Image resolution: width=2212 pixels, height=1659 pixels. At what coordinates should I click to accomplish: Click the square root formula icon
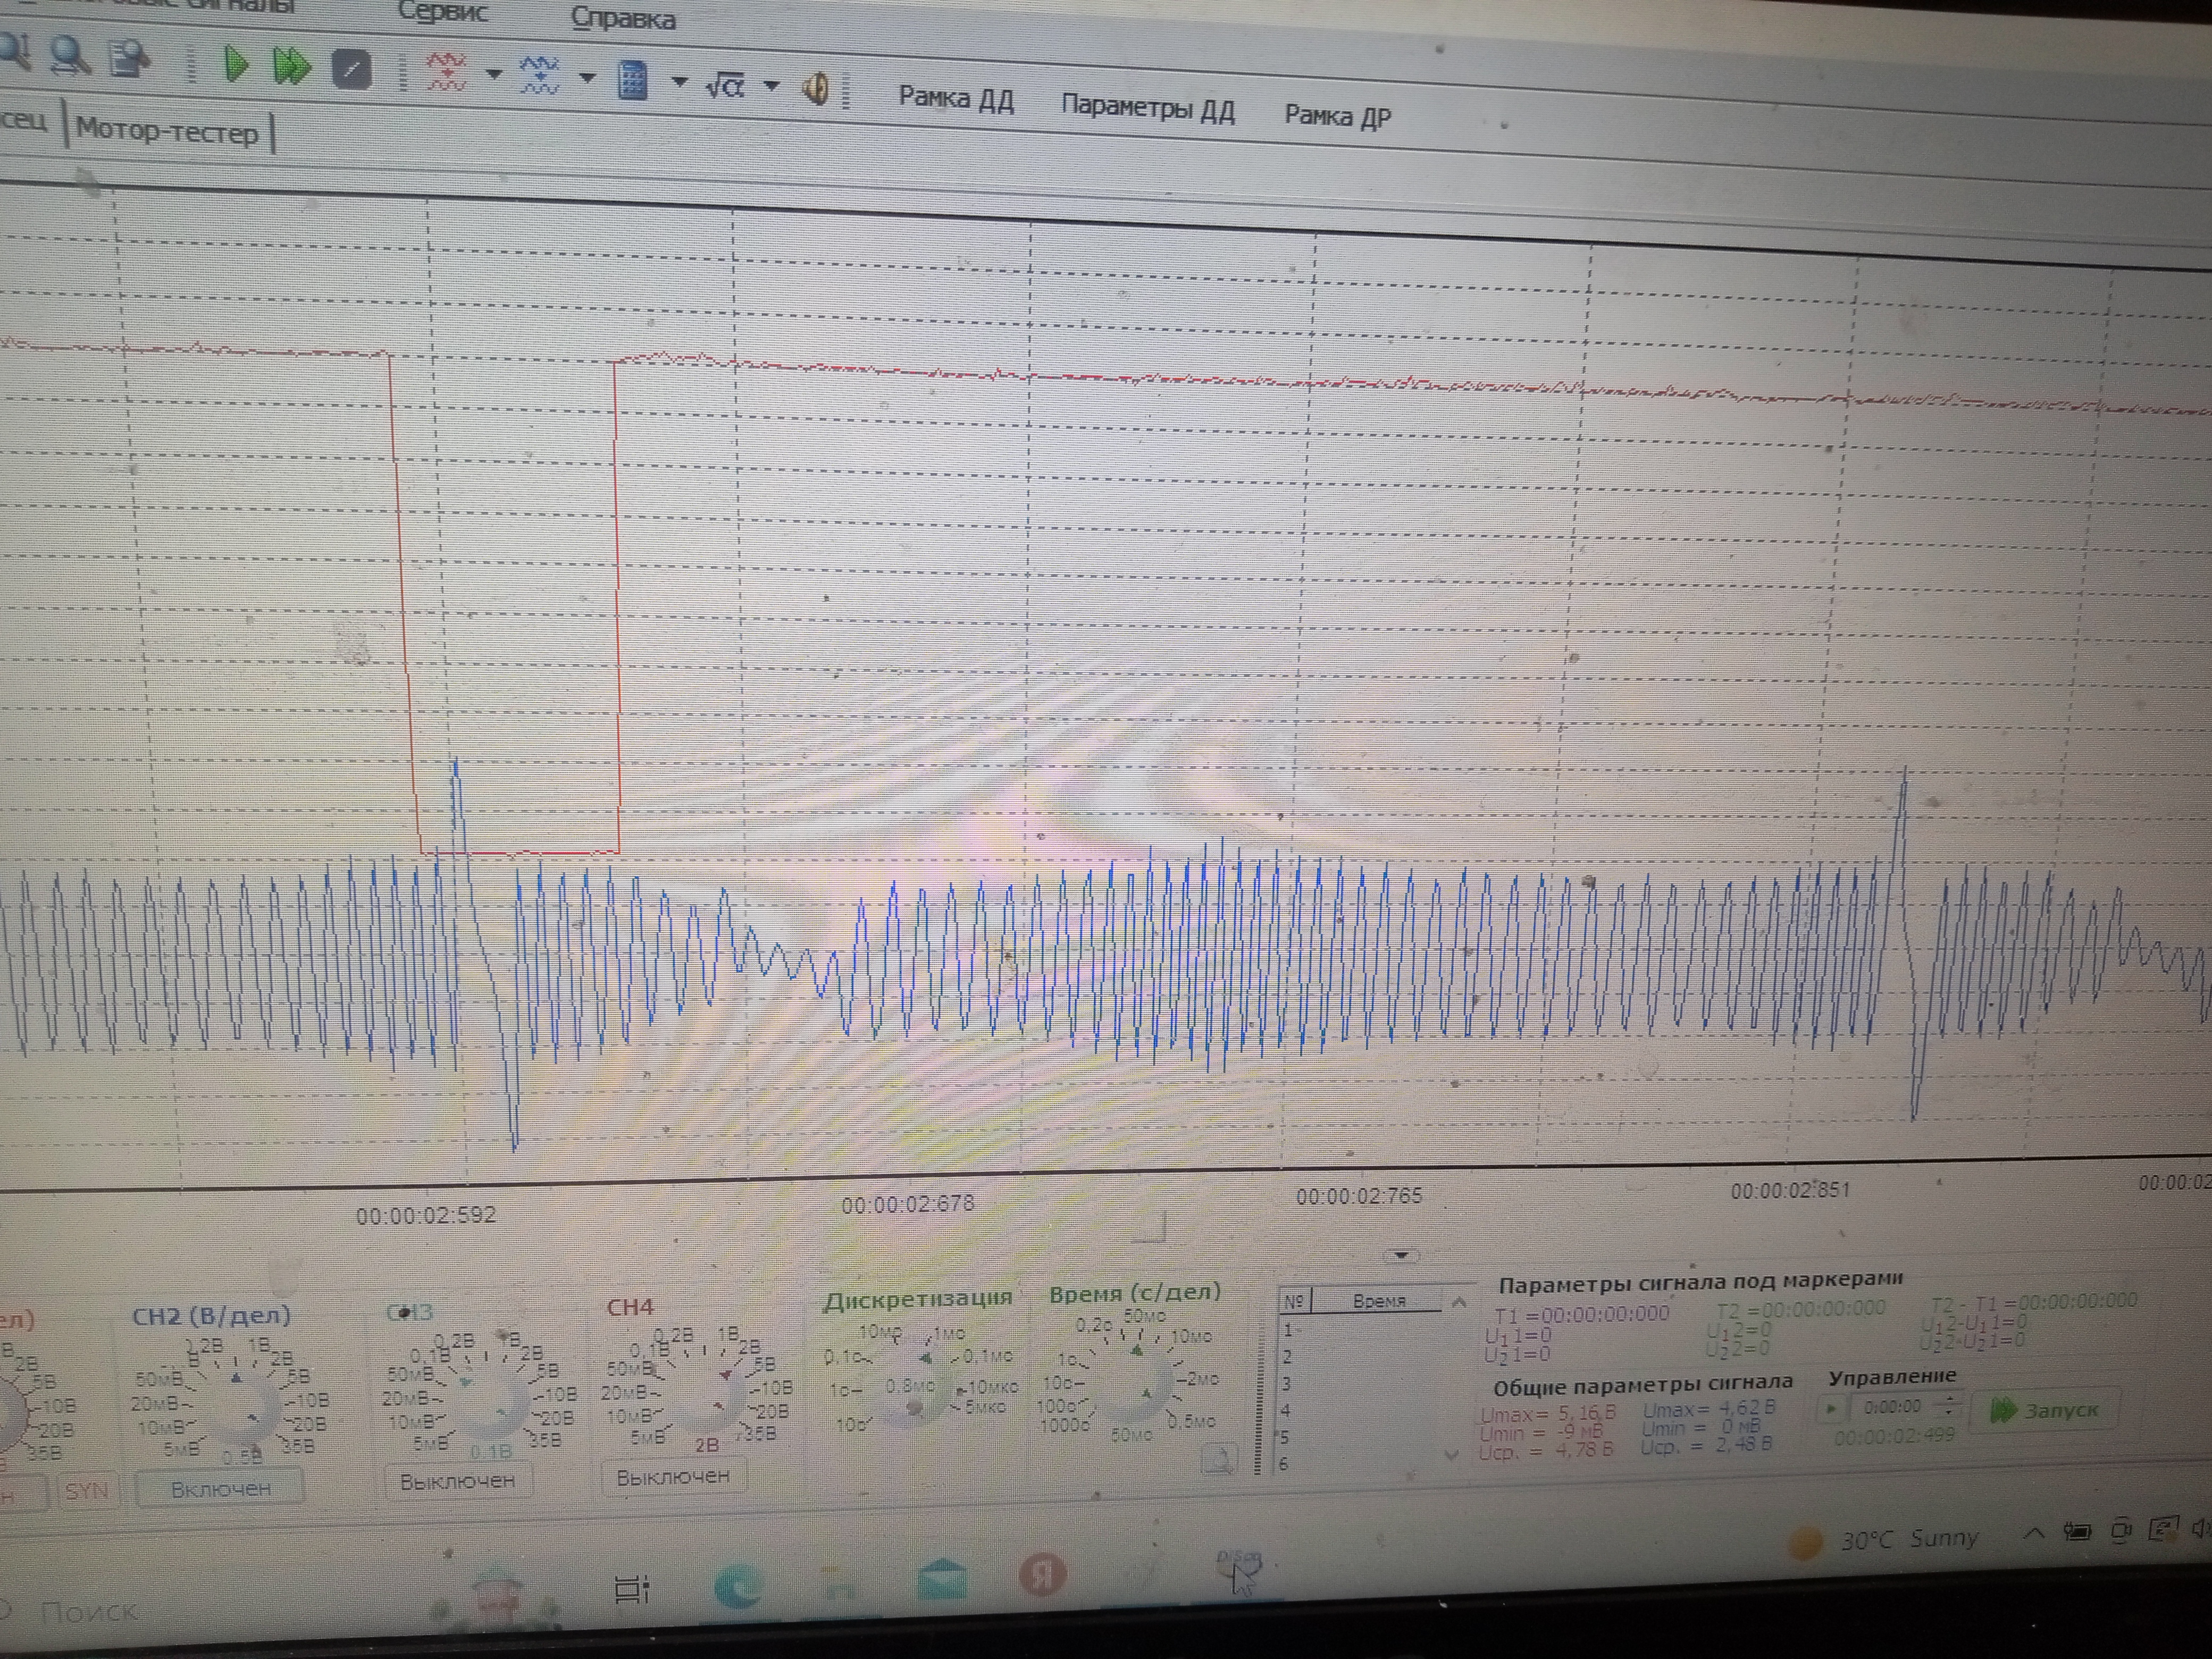click(x=724, y=86)
